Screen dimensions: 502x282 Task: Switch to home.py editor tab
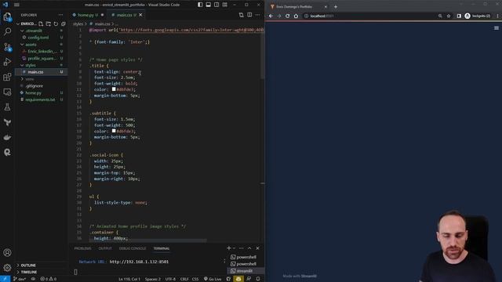point(85,15)
